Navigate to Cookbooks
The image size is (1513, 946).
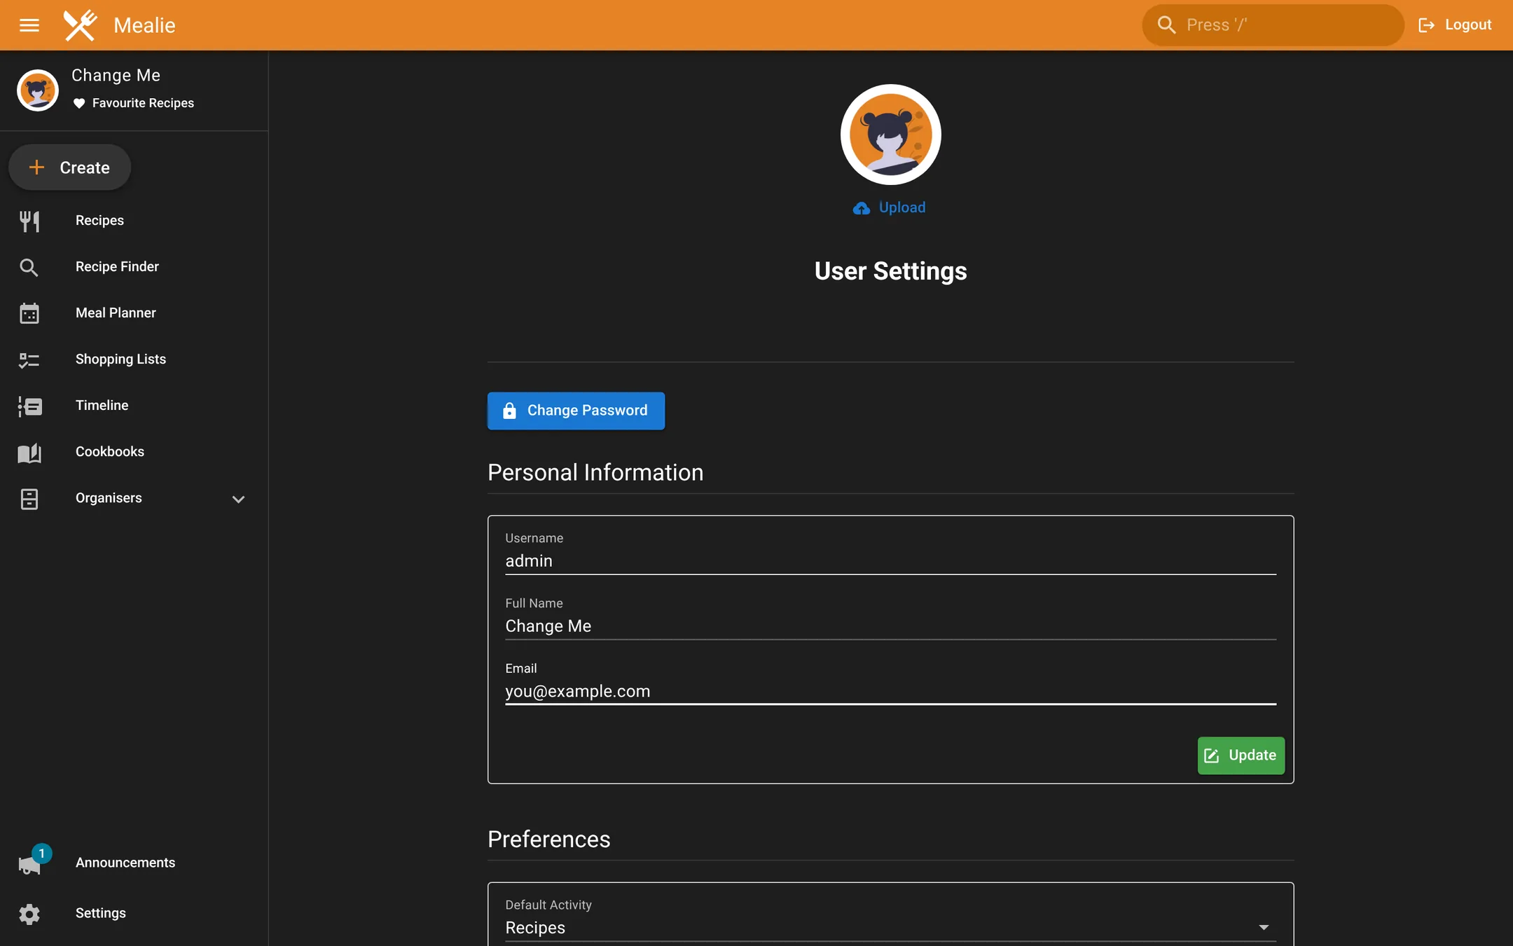tap(110, 451)
